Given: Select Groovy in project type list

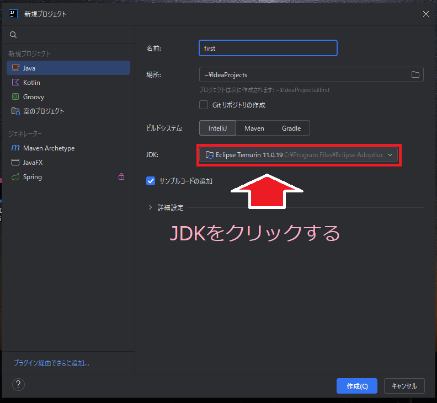Looking at the screenshot, I should 68,96.
